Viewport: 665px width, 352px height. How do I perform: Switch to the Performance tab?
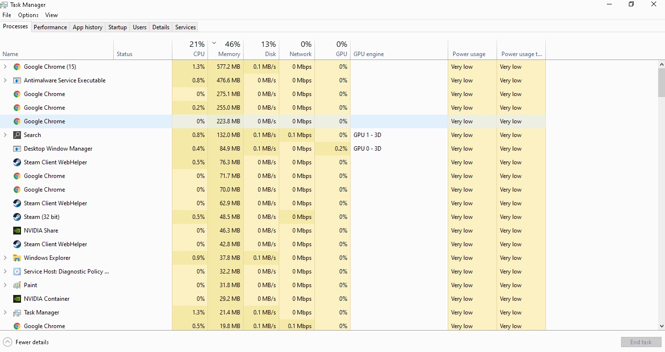tap(50, 27)
